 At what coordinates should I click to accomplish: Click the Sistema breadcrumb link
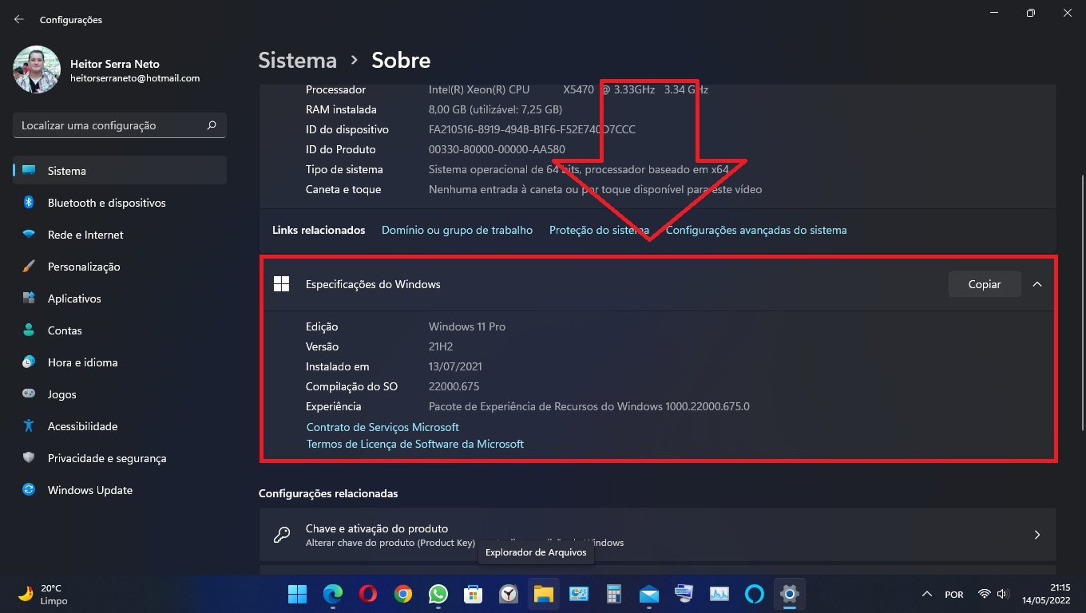pyautogui.click(x=298, y=60)
